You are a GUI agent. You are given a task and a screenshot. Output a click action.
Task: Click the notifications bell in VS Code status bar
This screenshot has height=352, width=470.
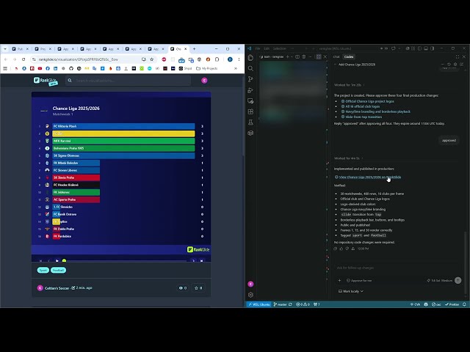pos(464,304)
